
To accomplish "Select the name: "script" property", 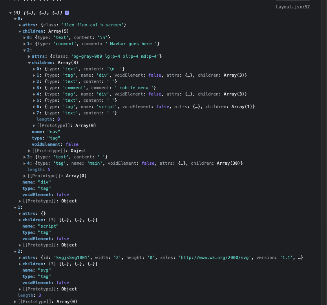I will [40, 226].
